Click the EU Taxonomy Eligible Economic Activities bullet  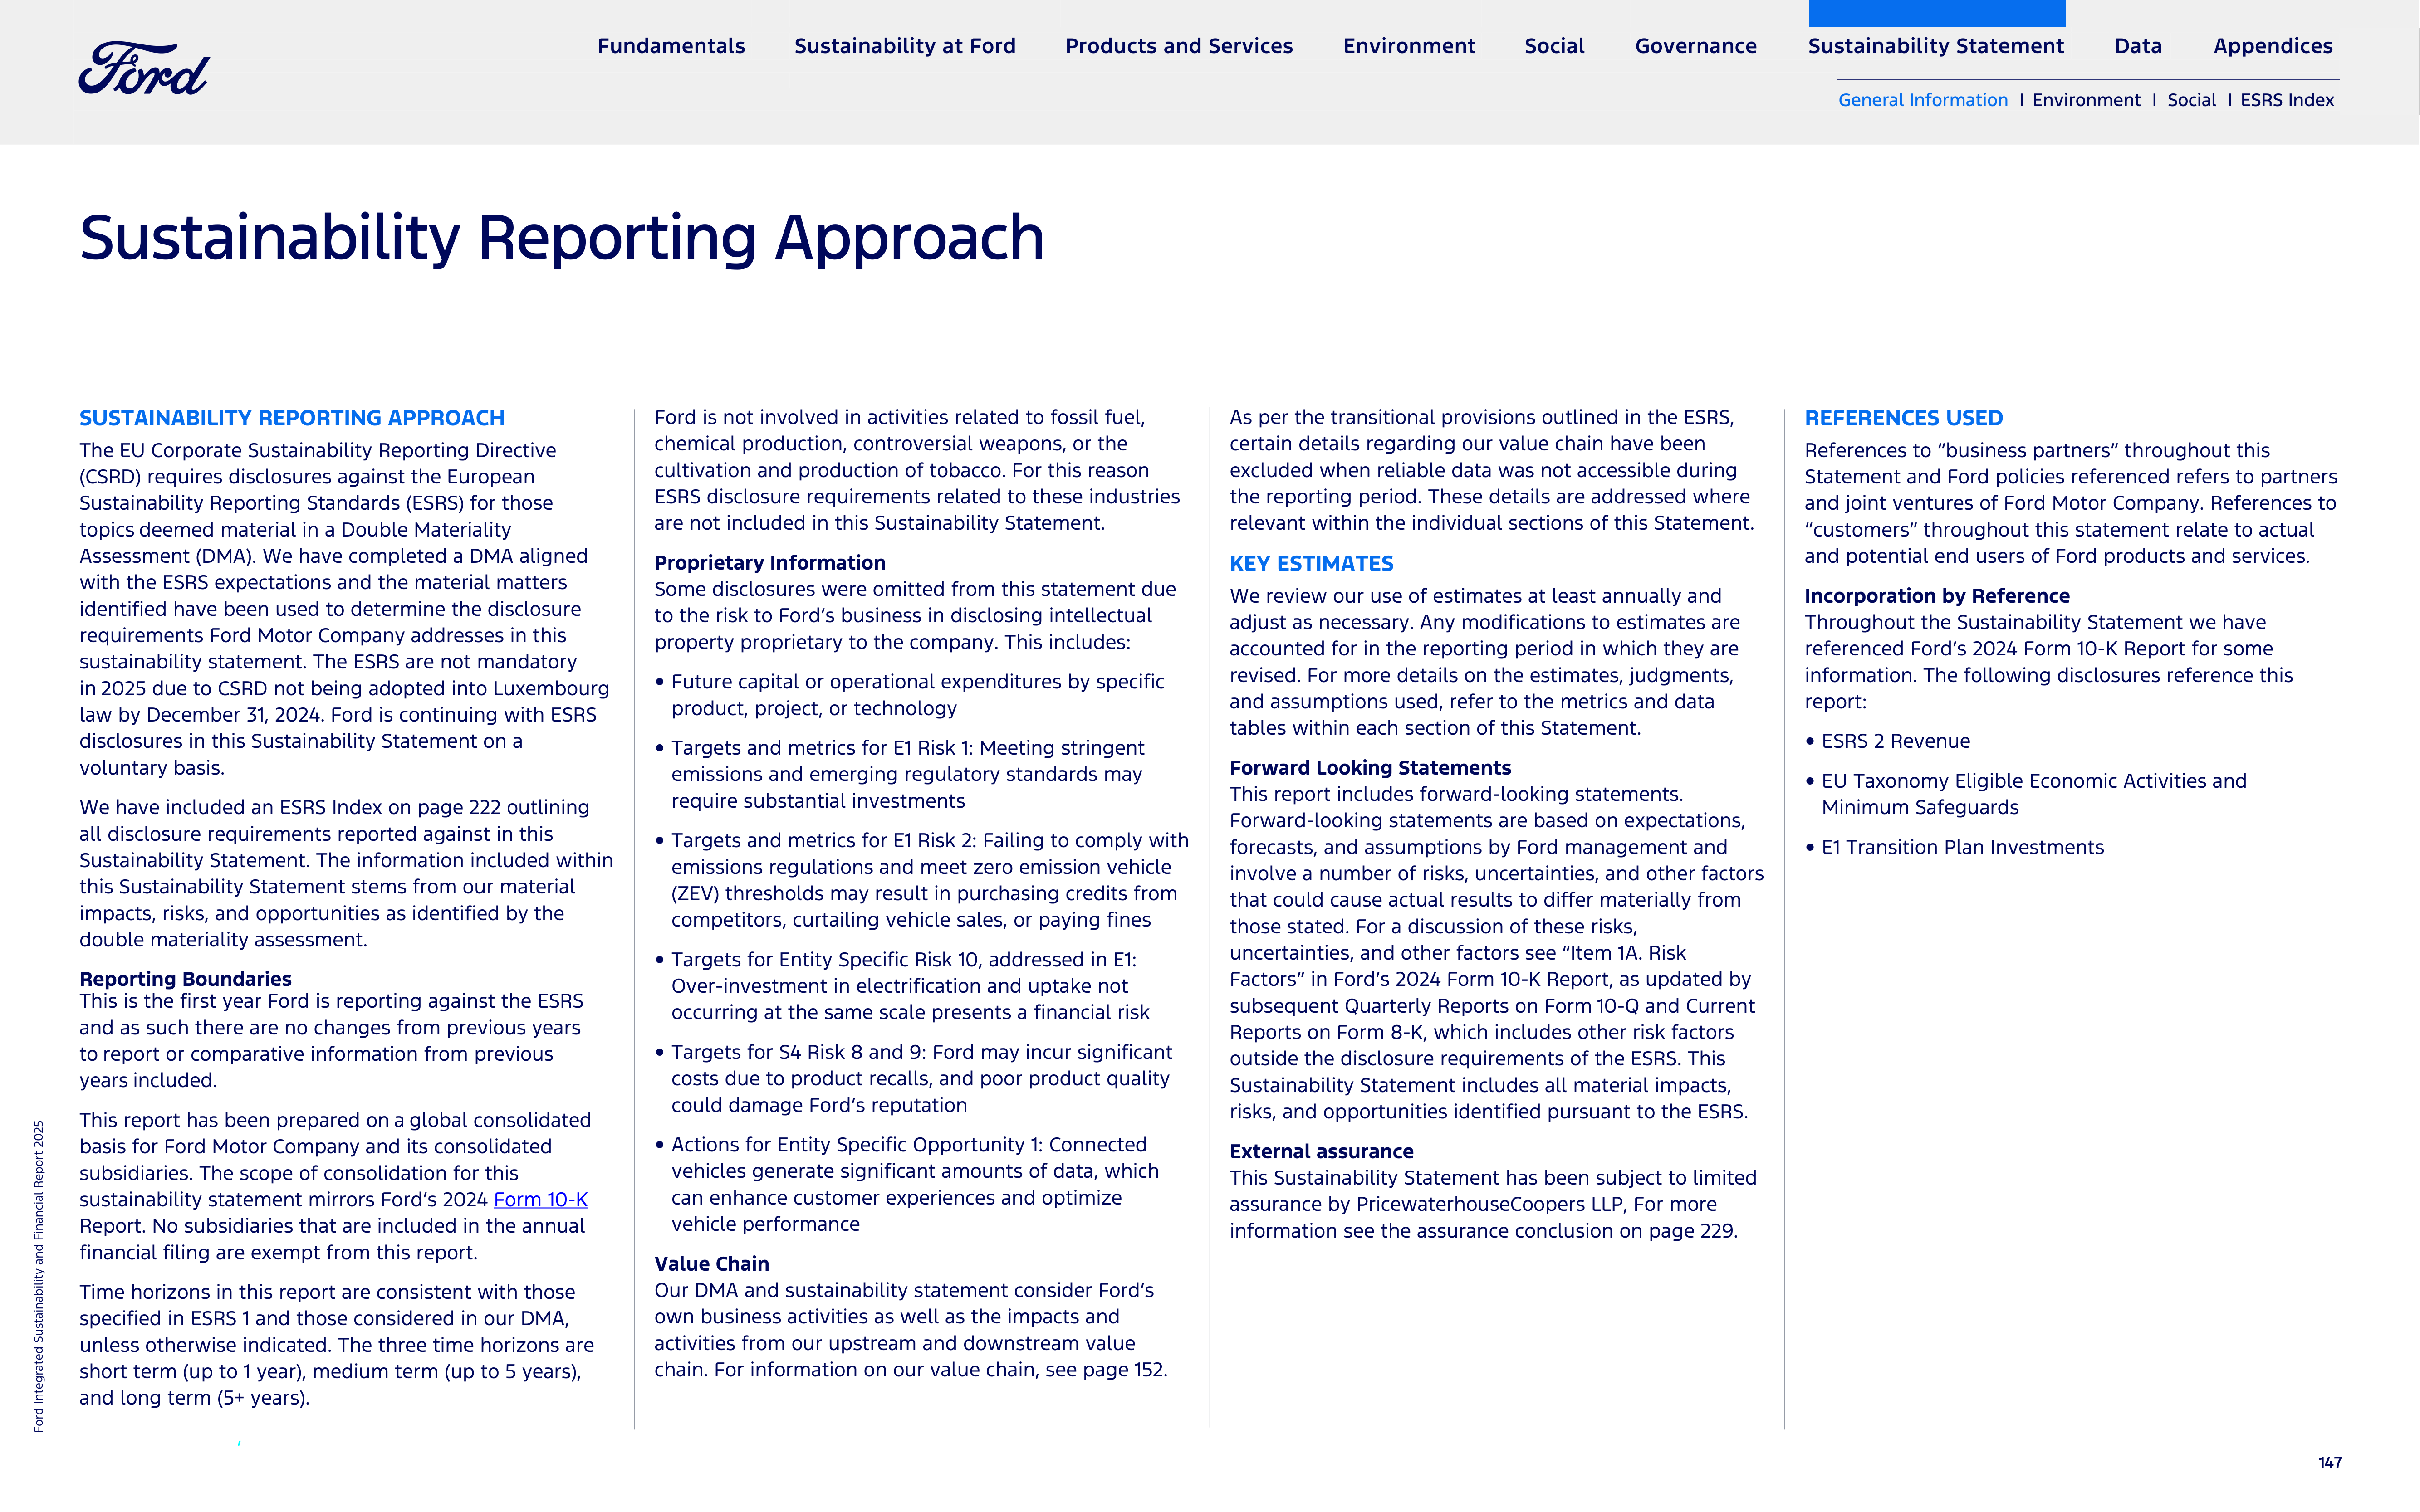(x=2026, y=794)
